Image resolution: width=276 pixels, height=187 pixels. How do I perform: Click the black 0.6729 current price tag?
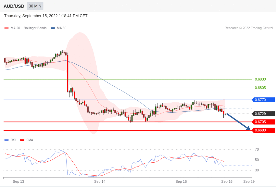point(264,114)
